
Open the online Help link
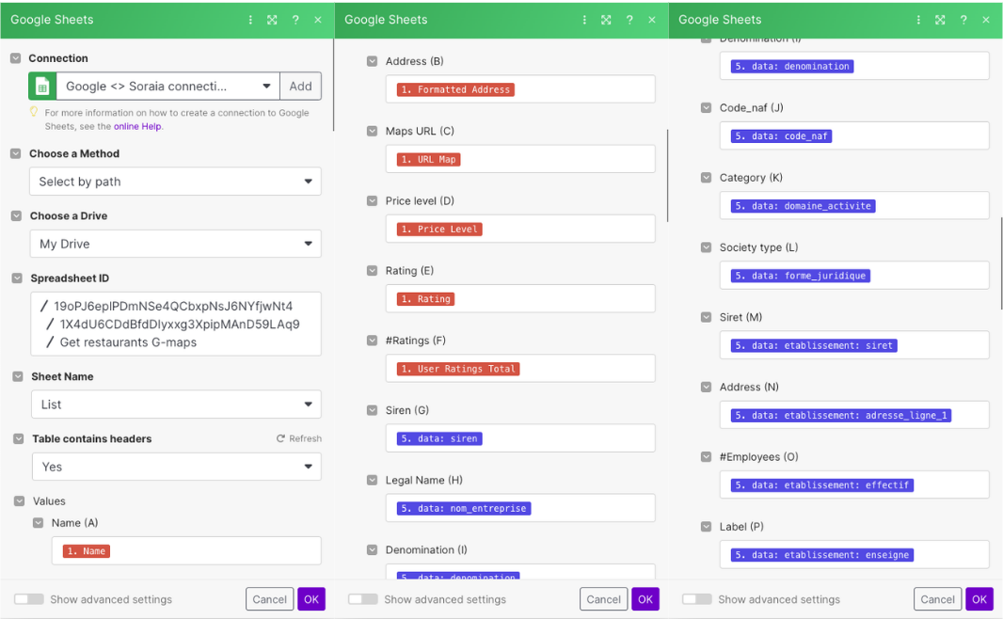click(x=137, y=127)
